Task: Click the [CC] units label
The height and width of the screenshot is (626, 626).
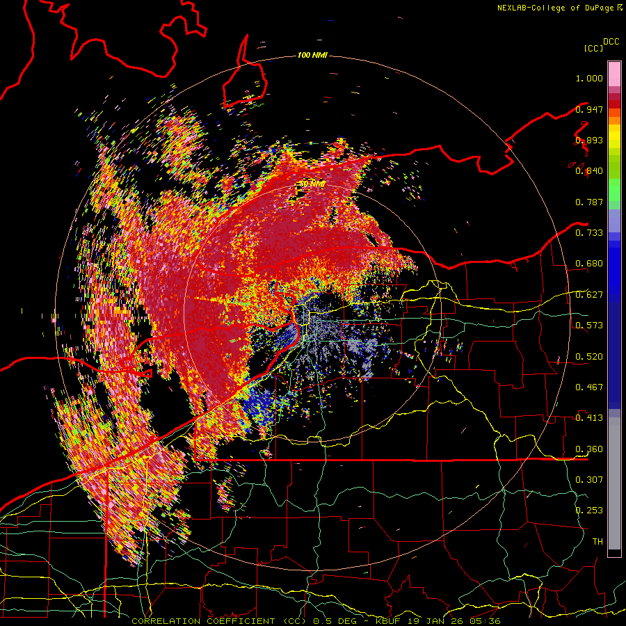Action: coord(593,48)
